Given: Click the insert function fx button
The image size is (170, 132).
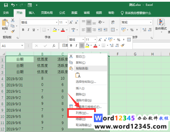Looking at the screenshot, I should pos(54,46).
